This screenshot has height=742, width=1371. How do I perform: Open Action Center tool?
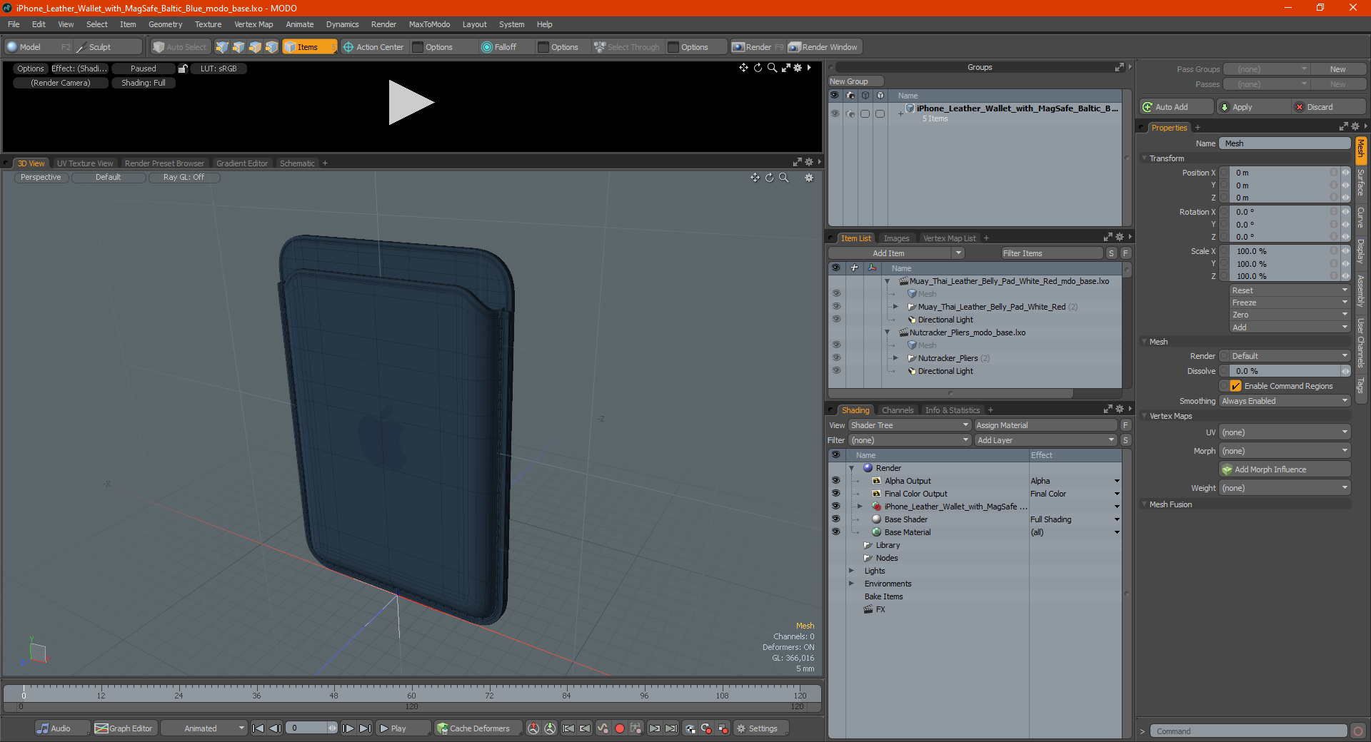pos(373,47)
